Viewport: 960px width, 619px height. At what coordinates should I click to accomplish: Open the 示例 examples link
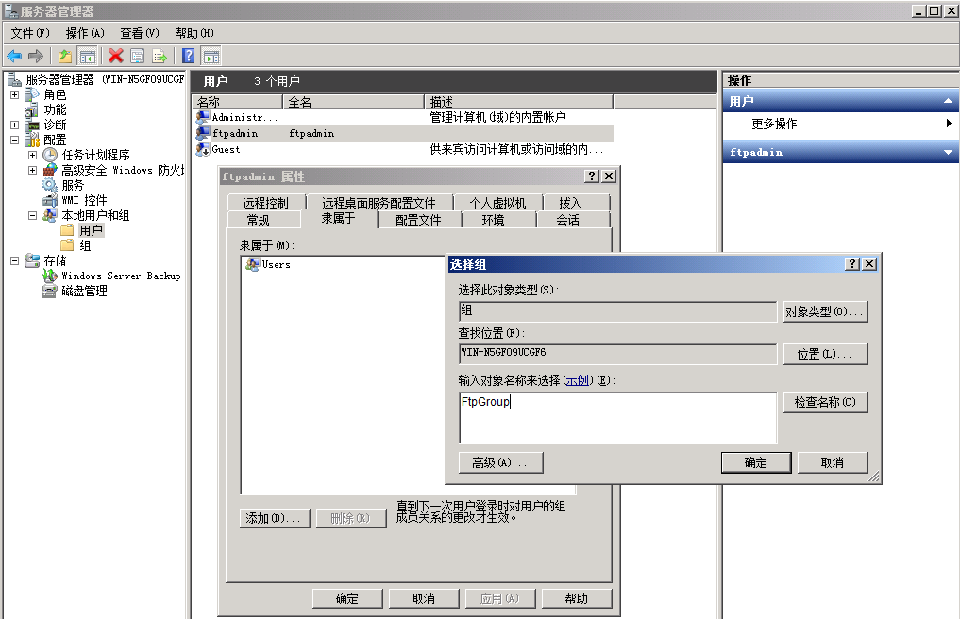578,380
